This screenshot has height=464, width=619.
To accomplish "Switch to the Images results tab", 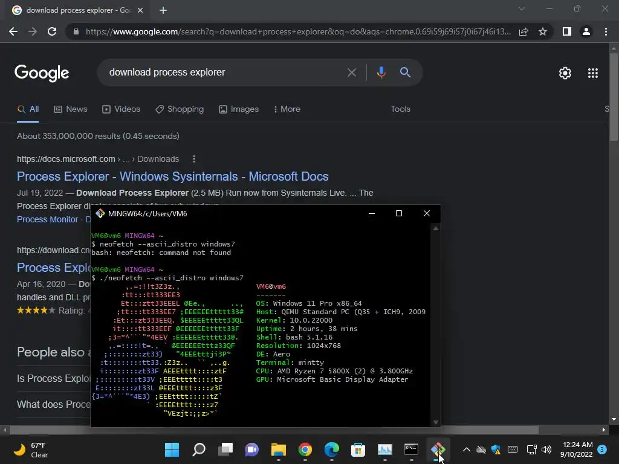I will (x=238, y=109).
